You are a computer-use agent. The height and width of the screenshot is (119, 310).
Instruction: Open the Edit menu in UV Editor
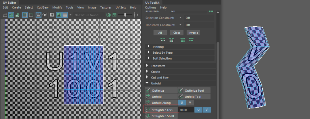(x=5, y=7)
